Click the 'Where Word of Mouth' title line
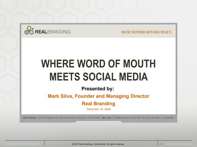This screenshot has height=147, width=197. 98,64
